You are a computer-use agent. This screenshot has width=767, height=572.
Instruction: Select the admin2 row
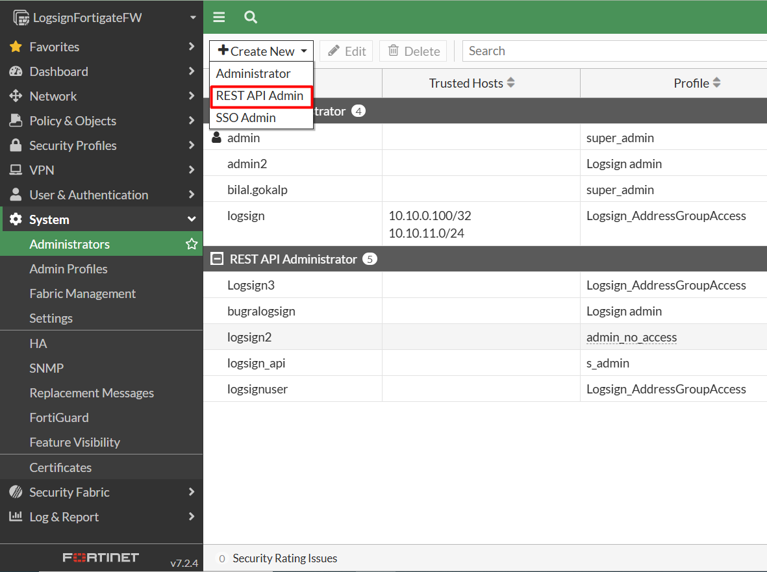[485, 163]
